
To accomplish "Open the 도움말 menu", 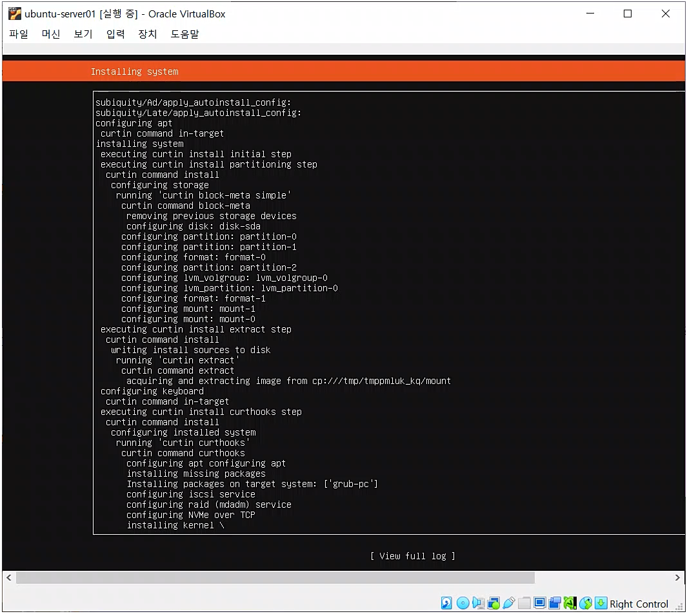I will (185, 34).
